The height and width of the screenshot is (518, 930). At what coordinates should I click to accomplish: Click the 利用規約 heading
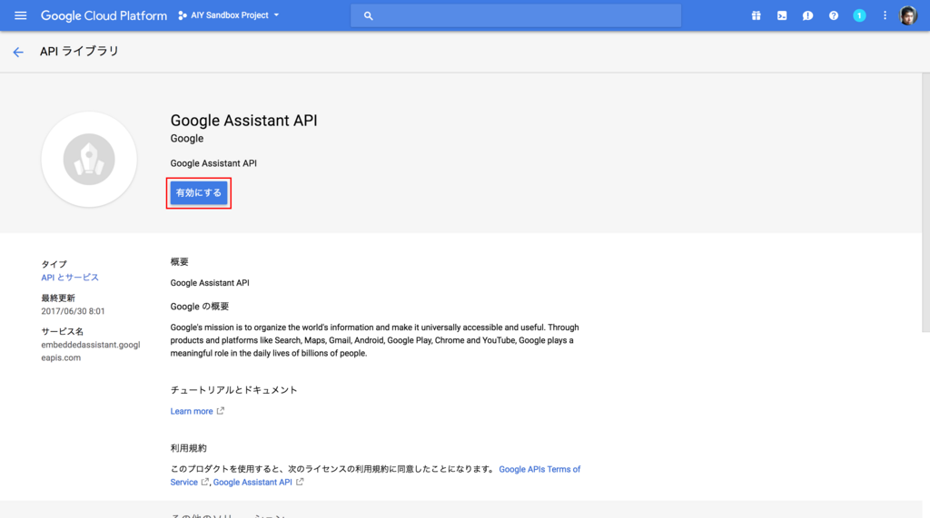[189, 448]
